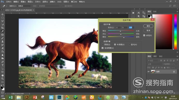Viewport: 179px width, 100px height.
Task: Select the Zoom tool
Action: pyautogui.click(x=2, y=79)
